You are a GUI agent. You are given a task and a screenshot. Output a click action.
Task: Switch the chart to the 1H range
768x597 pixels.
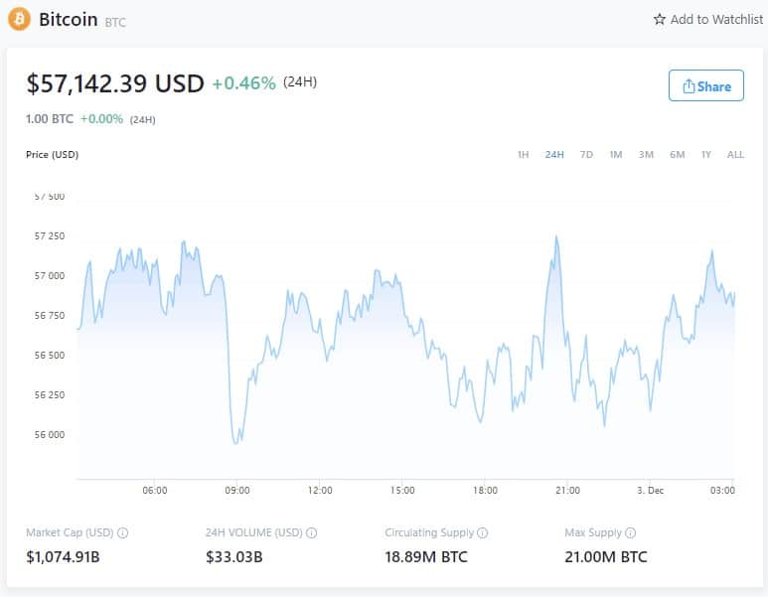[x=524, y=154]
